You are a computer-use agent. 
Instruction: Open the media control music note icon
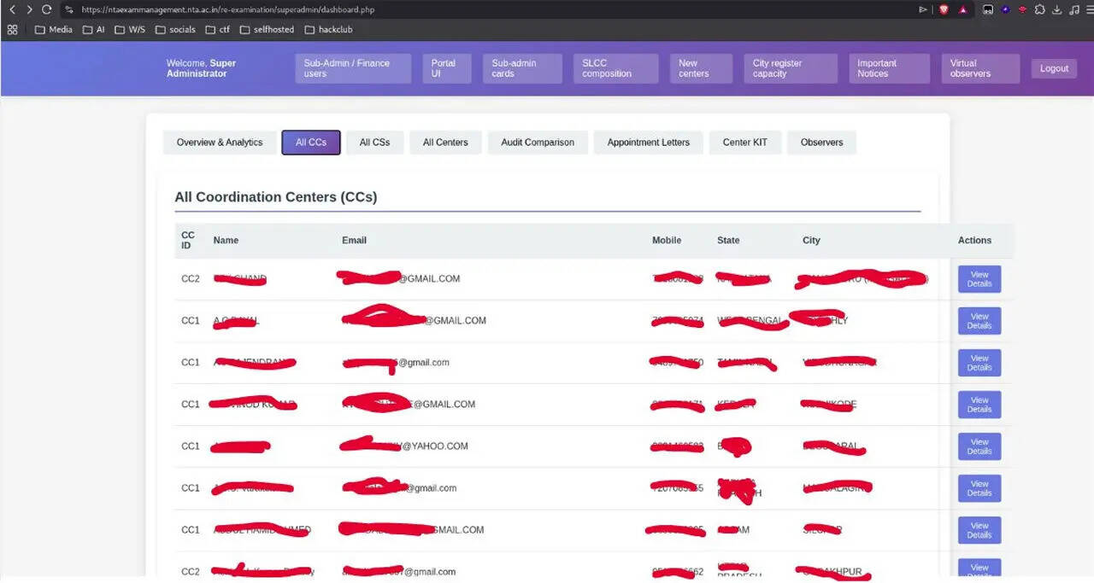(1073, 9)
